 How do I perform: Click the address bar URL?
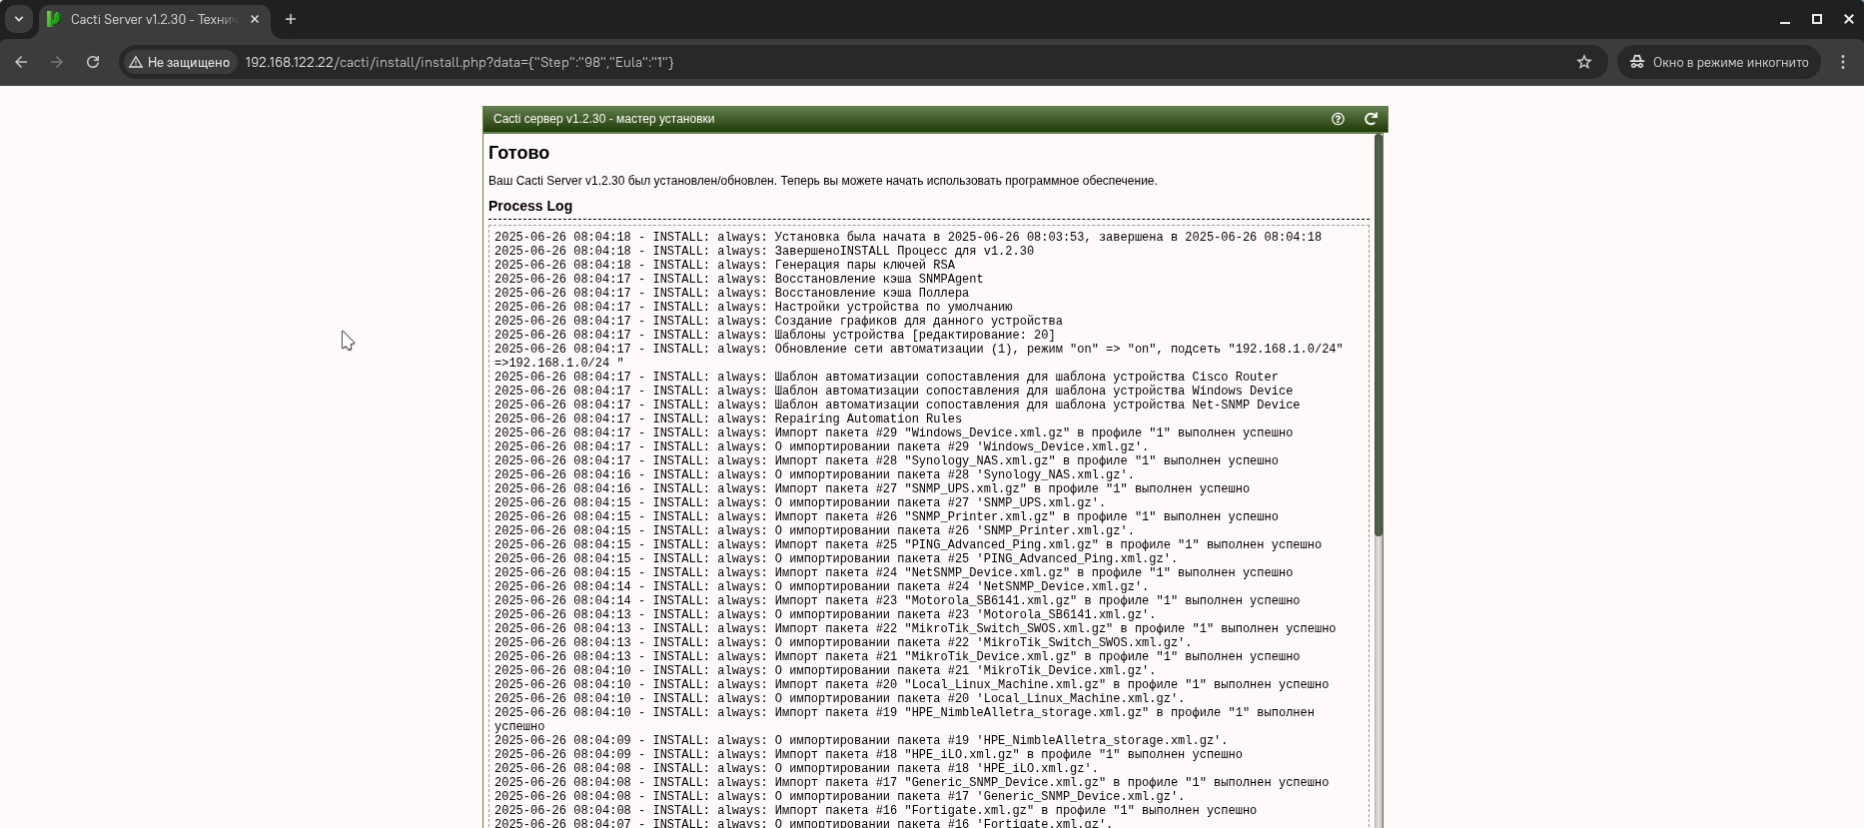pos(460,62)
